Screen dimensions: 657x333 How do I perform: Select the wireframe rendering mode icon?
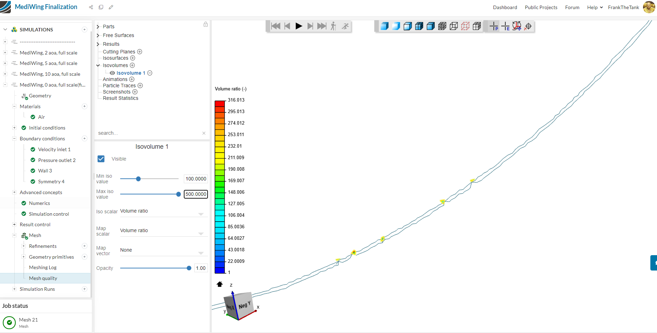pyautogui.click(x=454, y=26)
